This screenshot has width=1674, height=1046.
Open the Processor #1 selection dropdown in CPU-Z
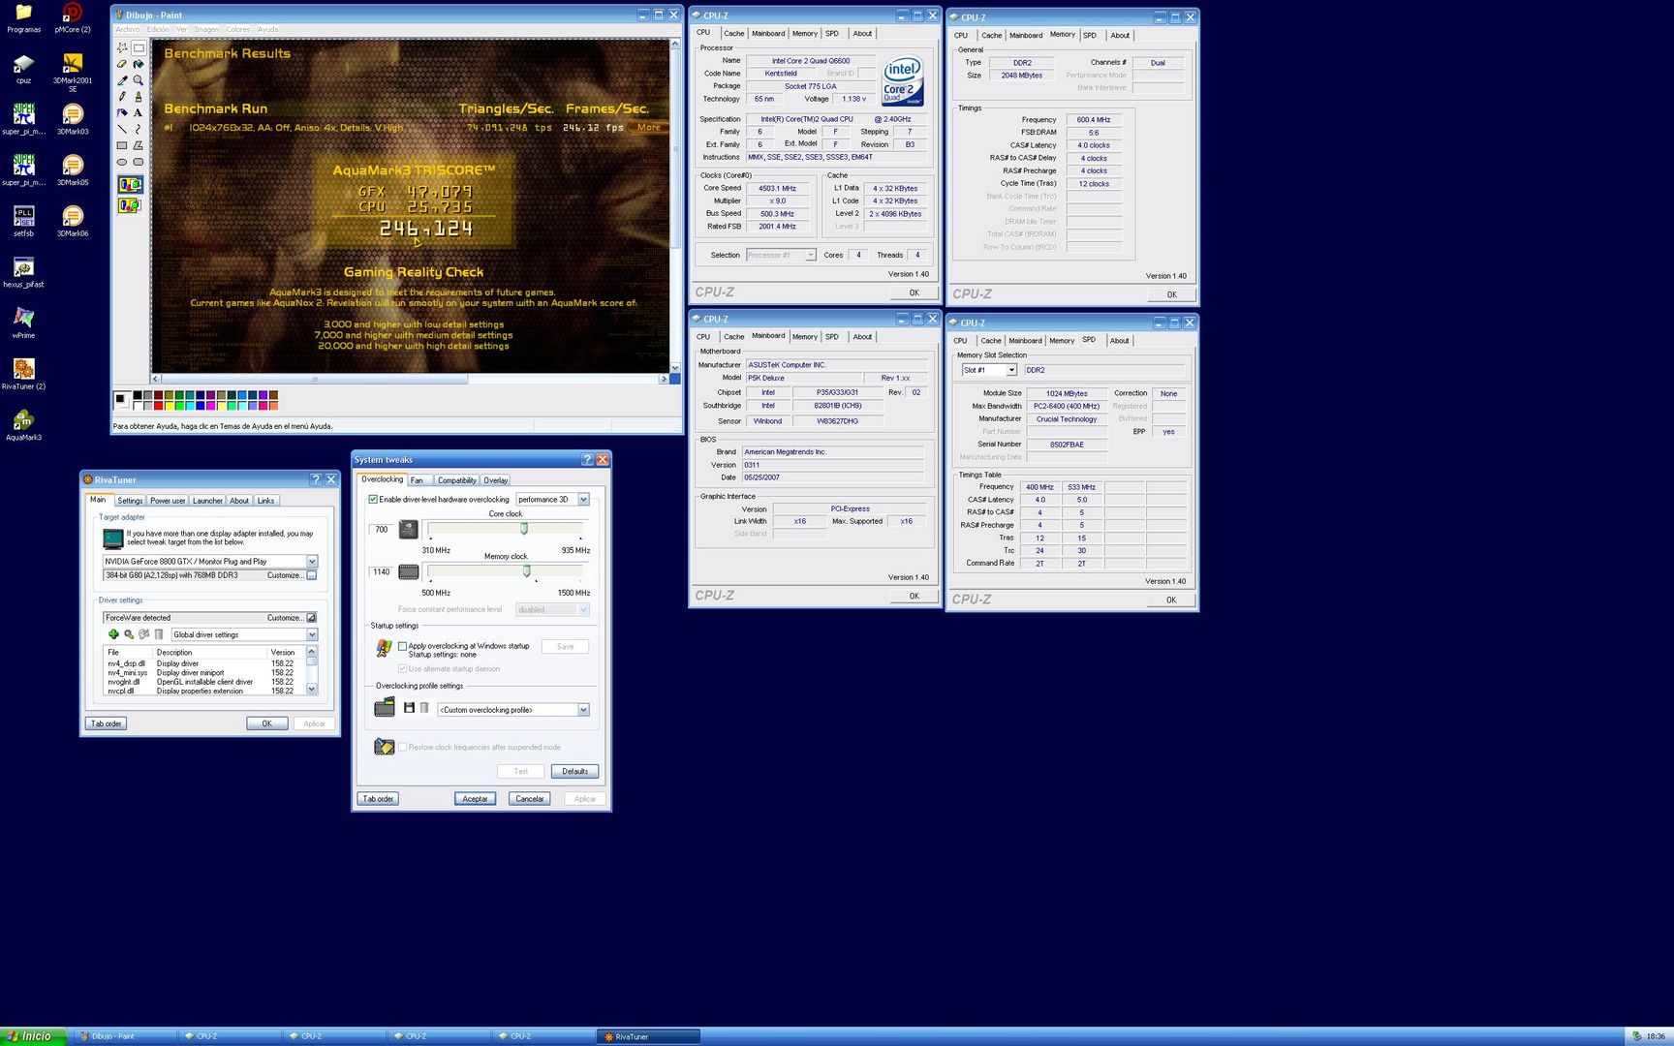tap(811, 255)
